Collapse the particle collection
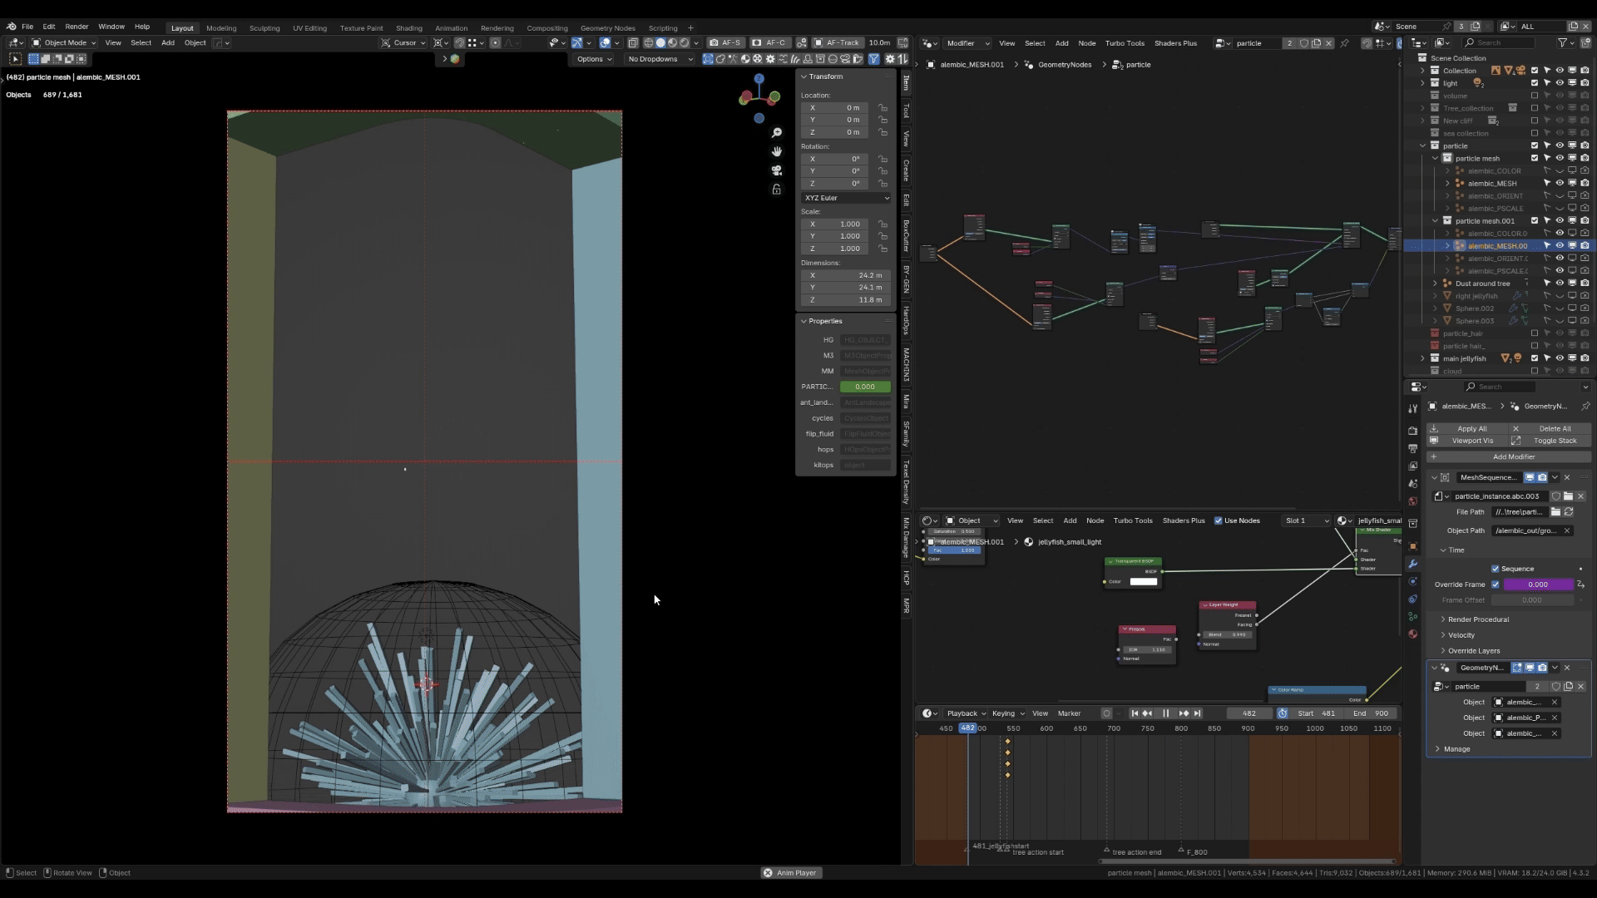Viewport: 1597px width, 898px height. click(x=1423, y=146)
